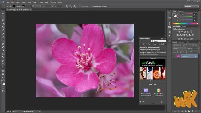Image resolution: width=201 pixels, height=113 pixels.
Task: Open the layer Opacity dropdown arrow
Action: tap(198, 48)
